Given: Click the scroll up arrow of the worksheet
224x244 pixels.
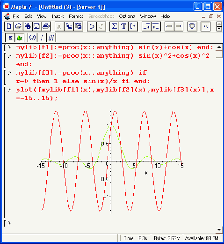Looking at the screenshot, I should coord(219,47).
